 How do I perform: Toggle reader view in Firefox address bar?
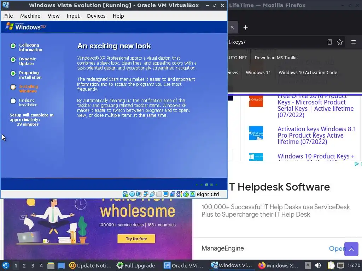[x=330, y=42]
